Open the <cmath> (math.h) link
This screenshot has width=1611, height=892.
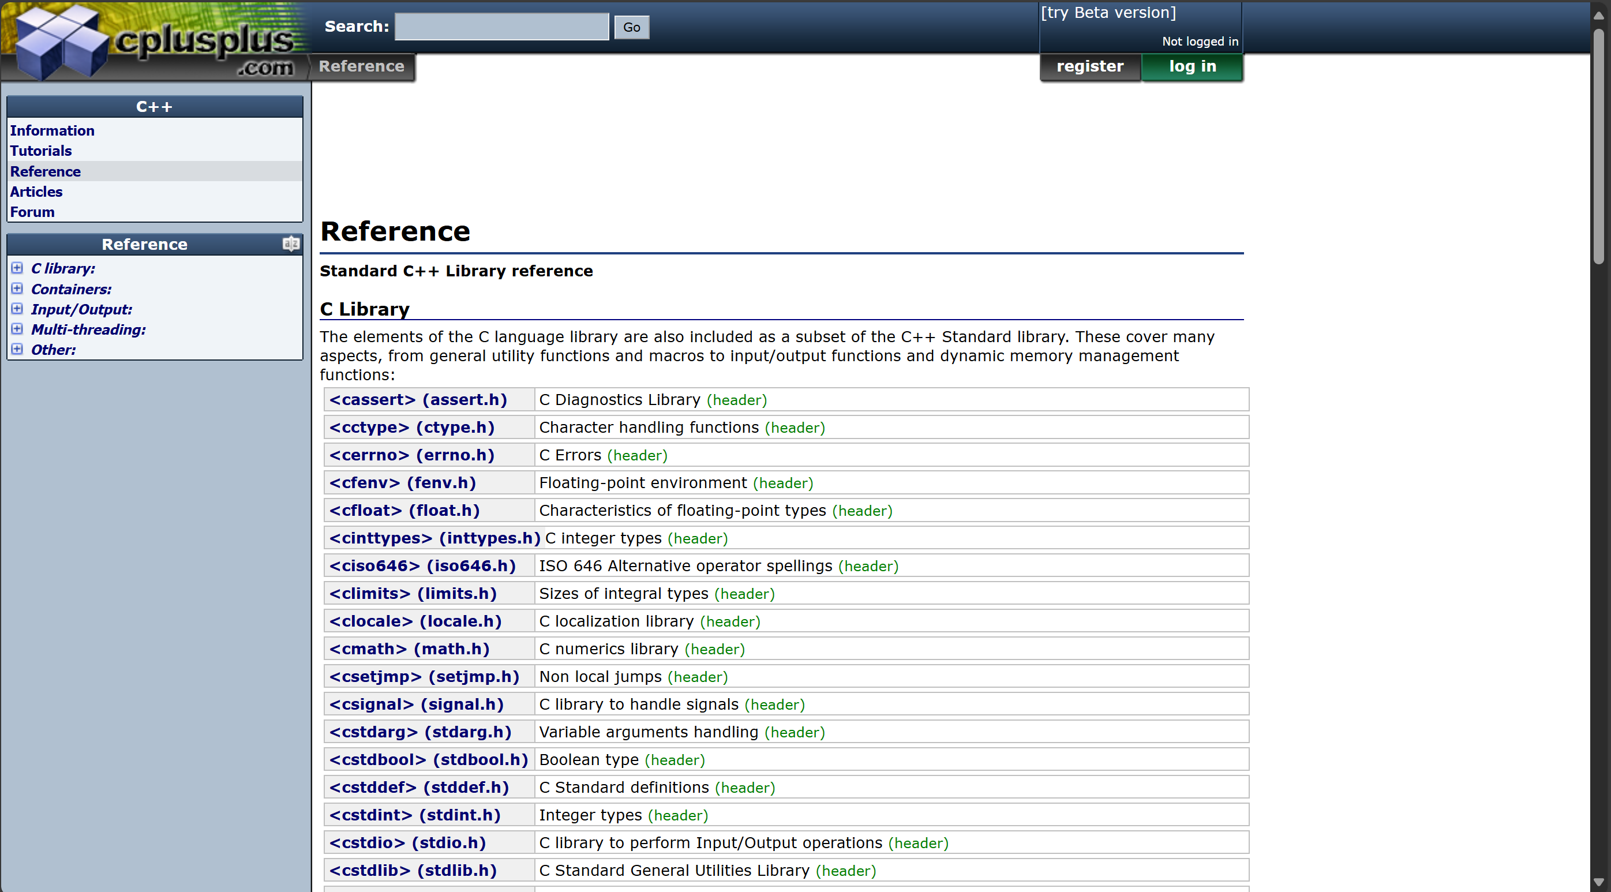tap(409, 649)
